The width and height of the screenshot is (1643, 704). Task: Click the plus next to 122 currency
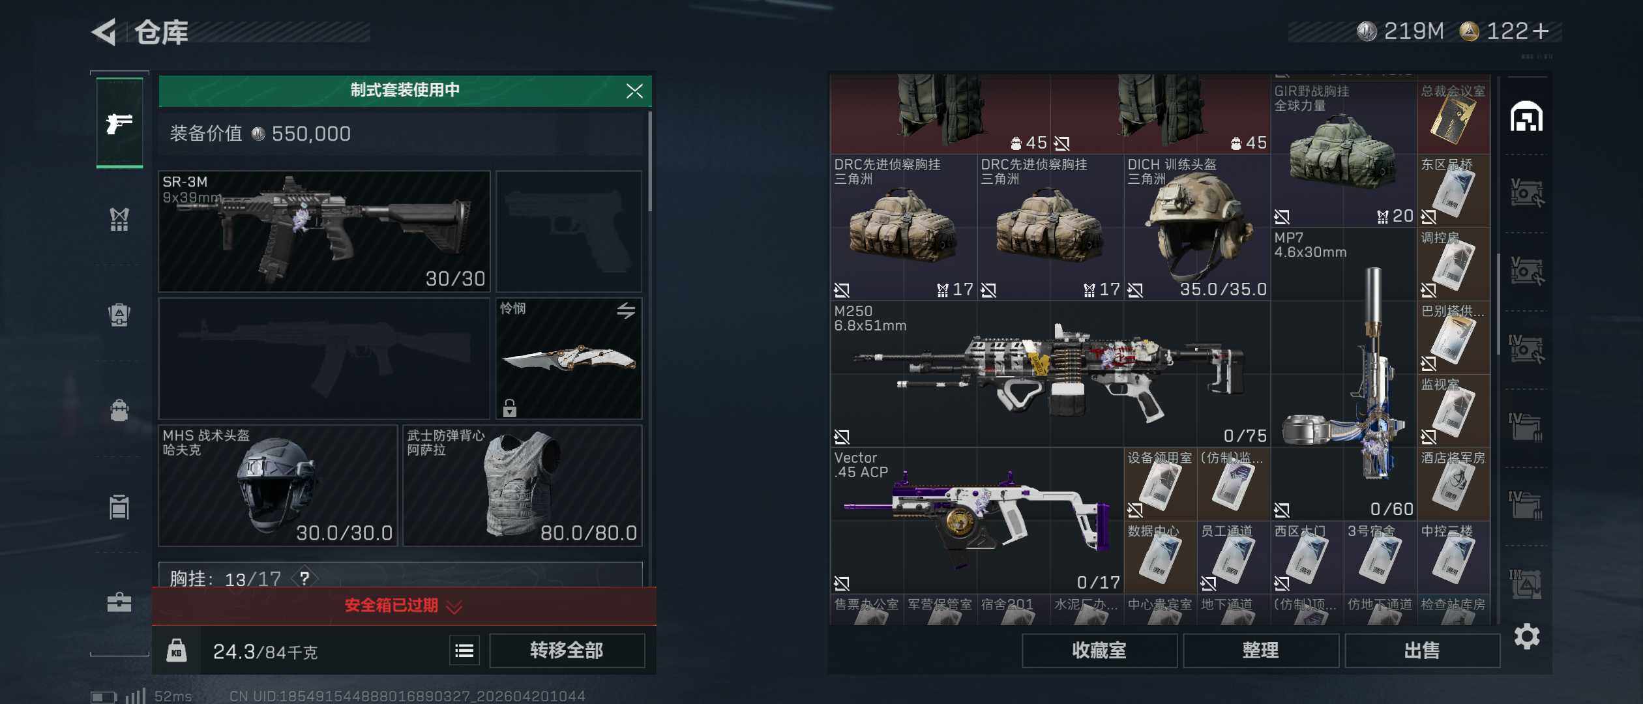coord(1541,31)
